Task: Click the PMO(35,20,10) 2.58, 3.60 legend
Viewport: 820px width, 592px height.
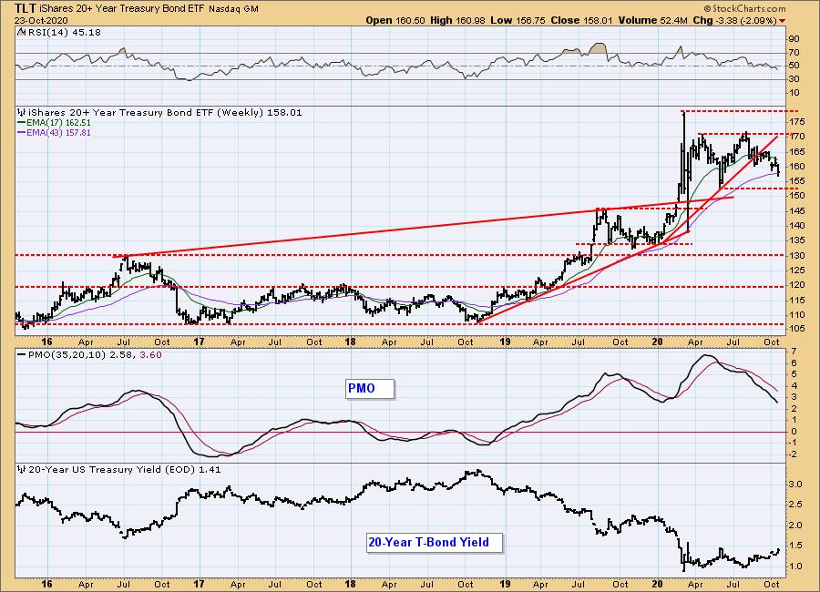Action: click(95, 354)
